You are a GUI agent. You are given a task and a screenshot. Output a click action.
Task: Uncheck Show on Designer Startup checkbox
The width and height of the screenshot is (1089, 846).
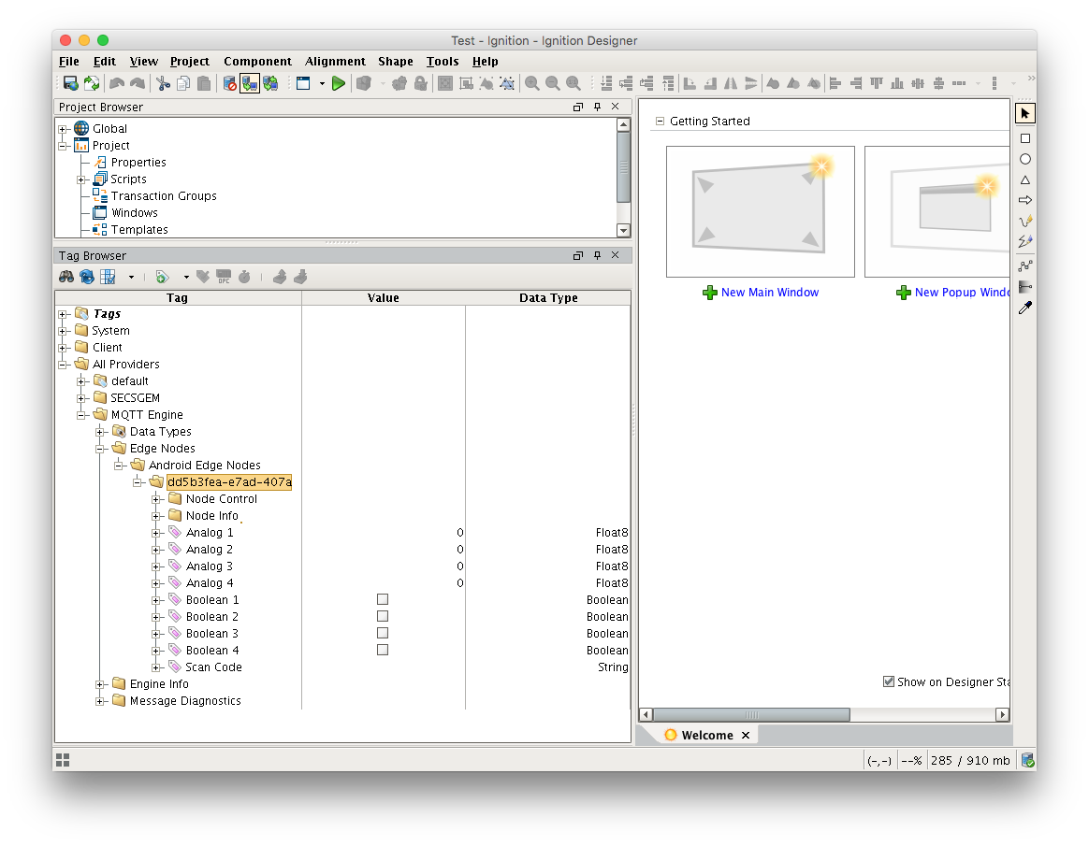pos(888,681)
